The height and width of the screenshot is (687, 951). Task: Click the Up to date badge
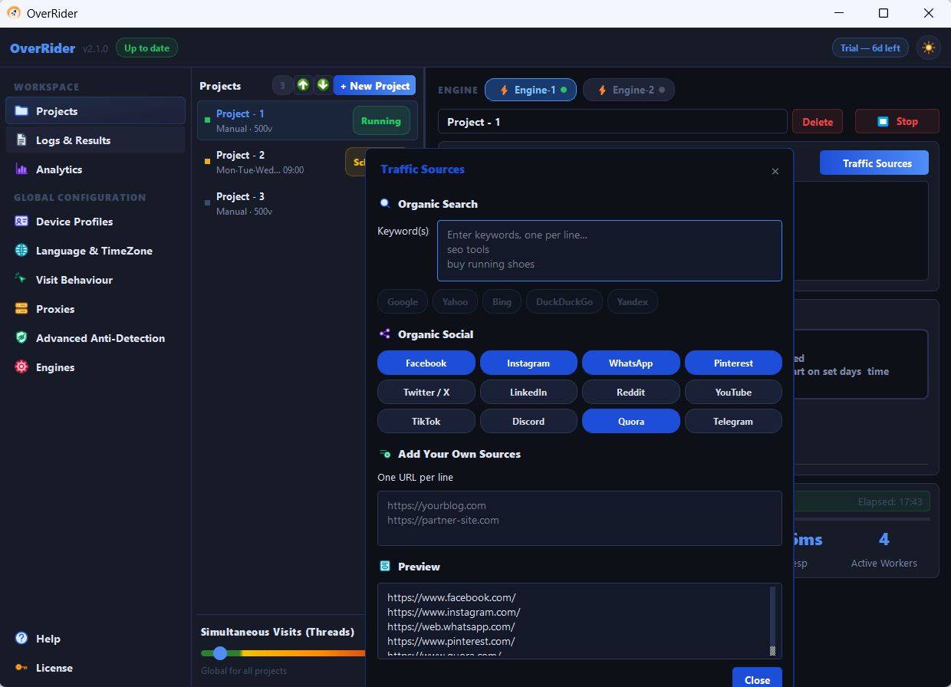[x=146, y=48]
